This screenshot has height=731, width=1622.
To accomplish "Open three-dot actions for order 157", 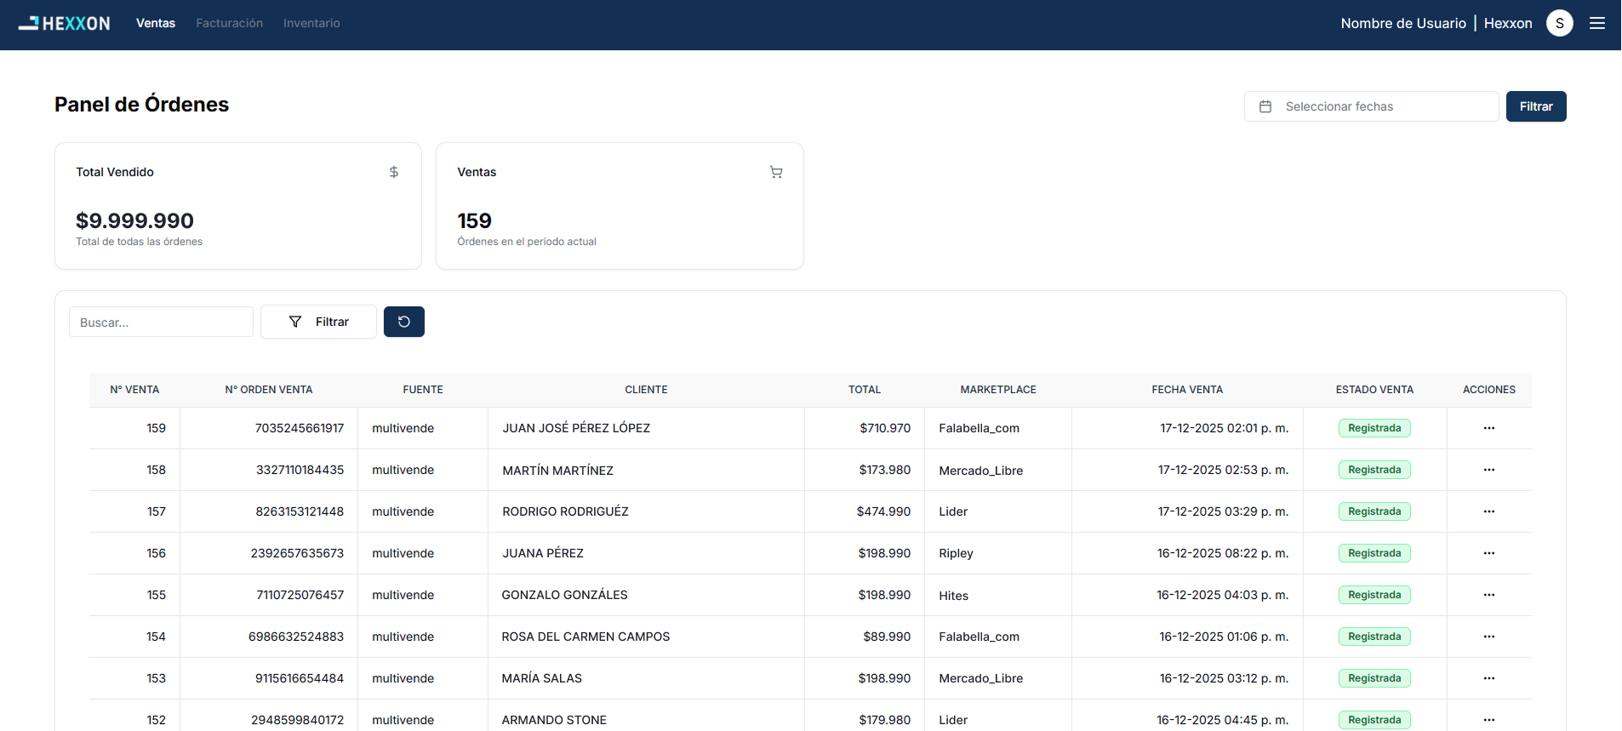I will pos(1488,511).
